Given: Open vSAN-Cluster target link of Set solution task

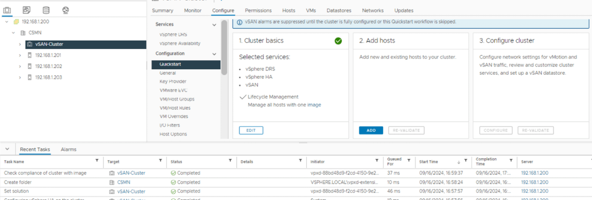Looking at the screenshot, I should tap(131, 191).
